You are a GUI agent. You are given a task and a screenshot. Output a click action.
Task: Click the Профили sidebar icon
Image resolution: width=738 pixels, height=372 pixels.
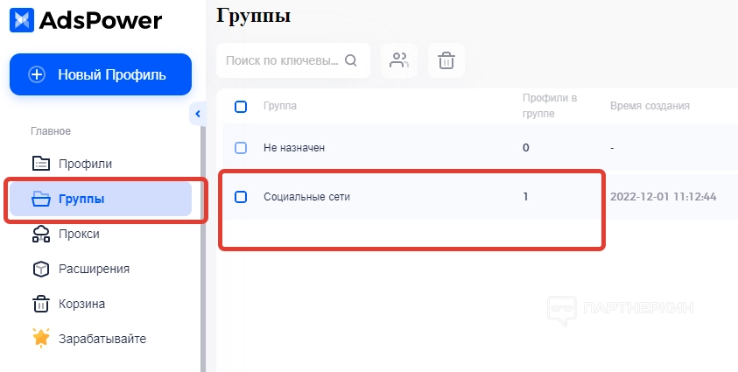41,164
